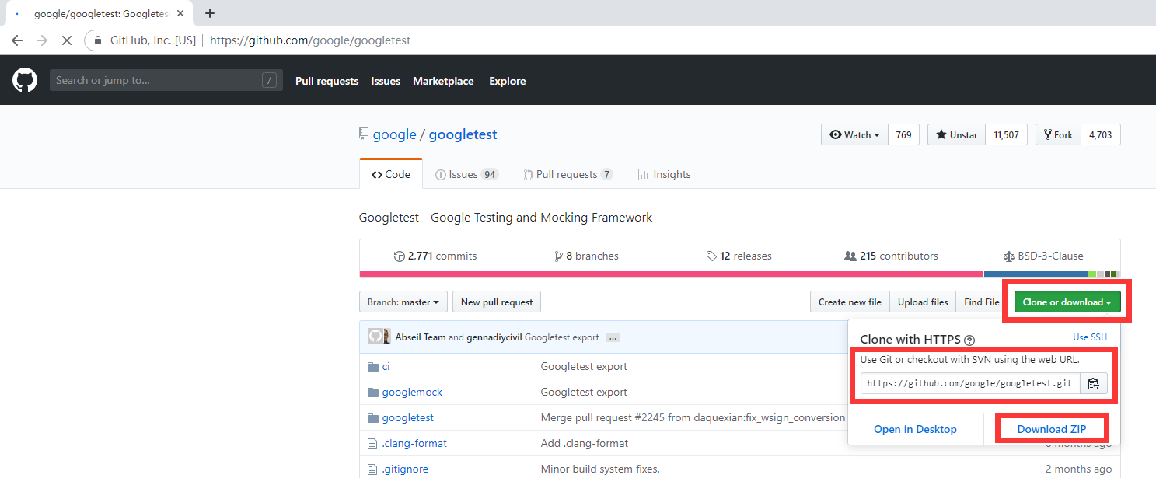Open the Insights tab

(664, 174)
